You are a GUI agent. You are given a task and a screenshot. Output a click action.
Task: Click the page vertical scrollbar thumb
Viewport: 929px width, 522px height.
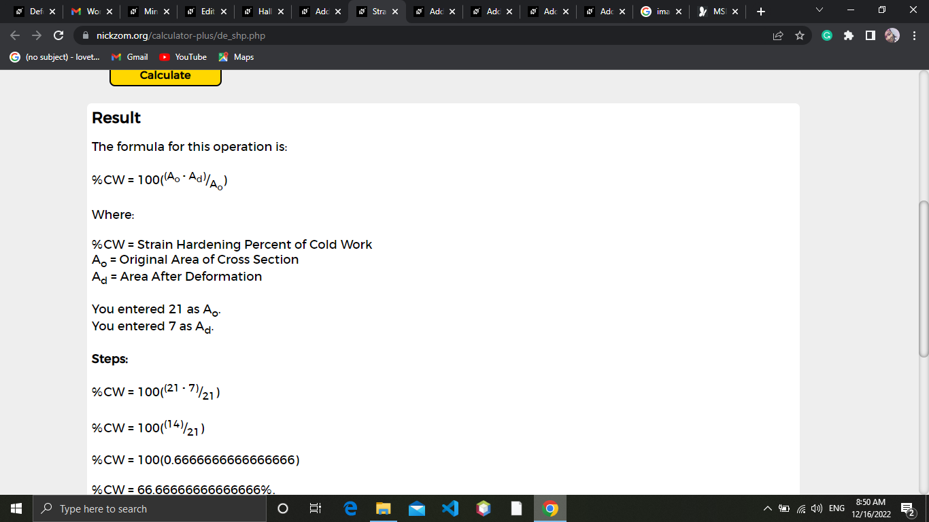point(923,279)
